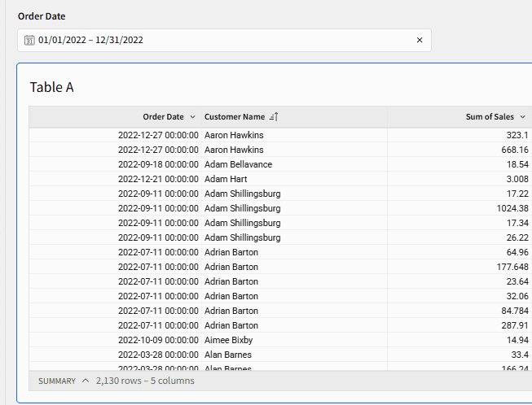The width and height of the screenshot is (532, 405).
Task: Select the Adam Hart customer cell
Action: 226,179
